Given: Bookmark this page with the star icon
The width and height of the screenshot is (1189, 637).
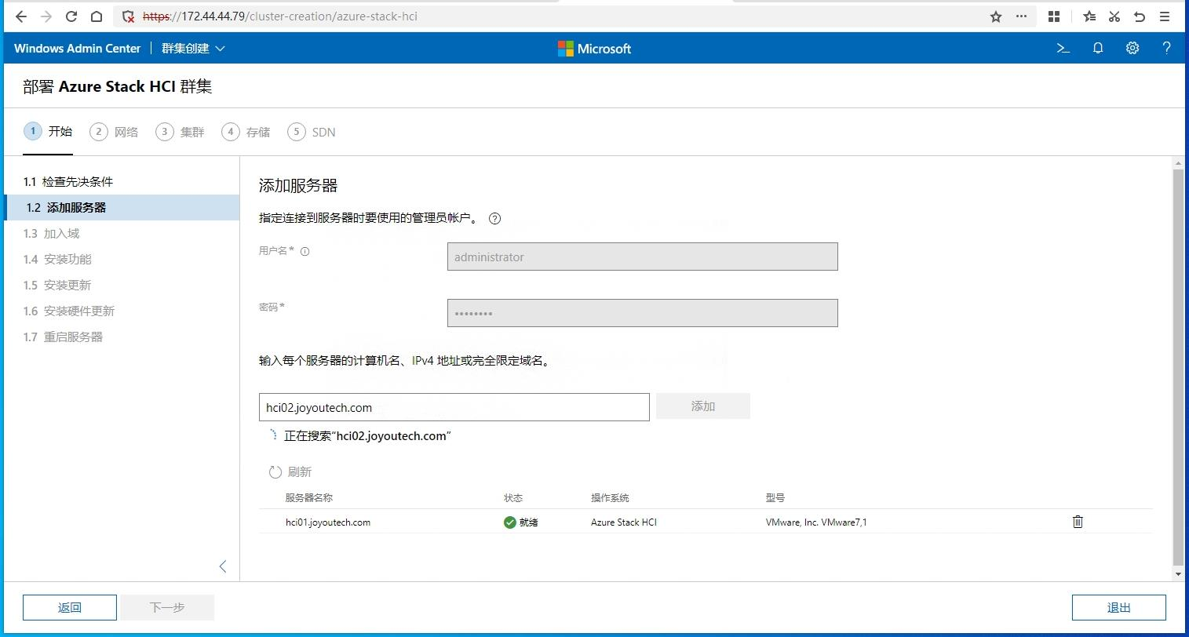Looking at the screenshot, I should [996, 16].
